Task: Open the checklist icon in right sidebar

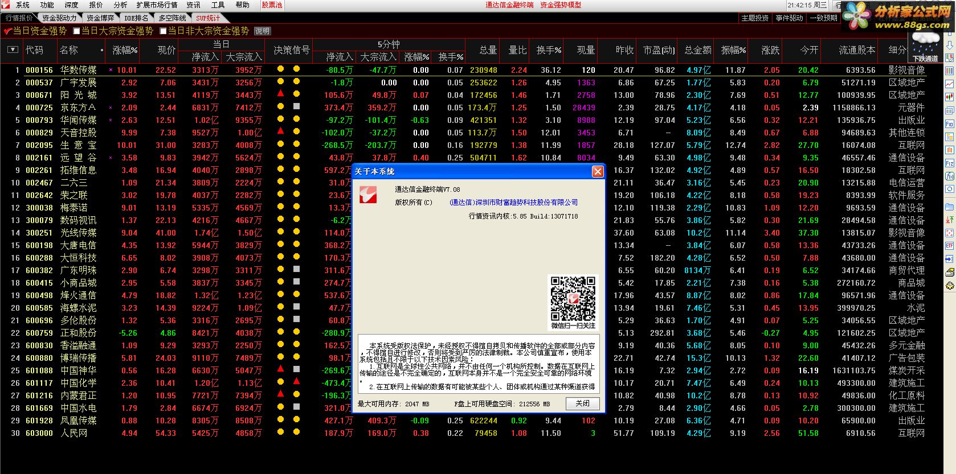Action: click(949, 58)
